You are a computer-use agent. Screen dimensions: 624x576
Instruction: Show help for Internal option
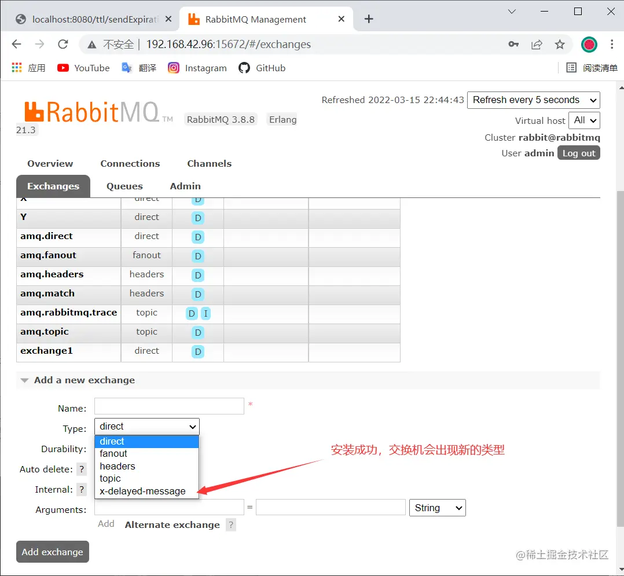coord(82,490)
